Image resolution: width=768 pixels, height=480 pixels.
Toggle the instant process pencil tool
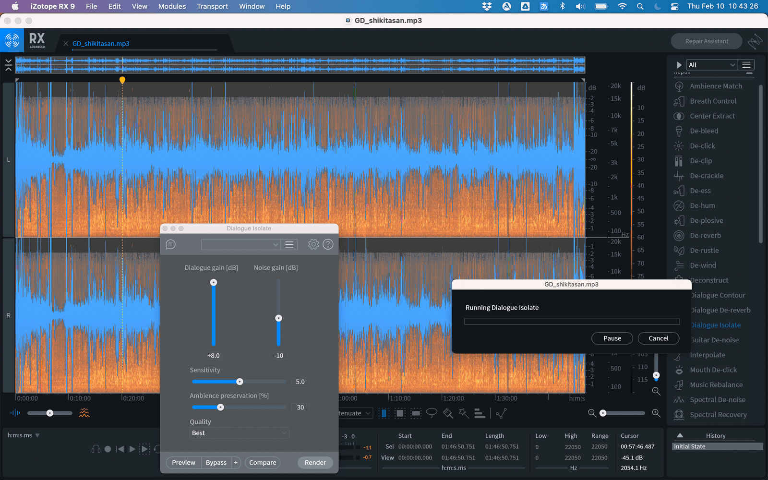502,413
